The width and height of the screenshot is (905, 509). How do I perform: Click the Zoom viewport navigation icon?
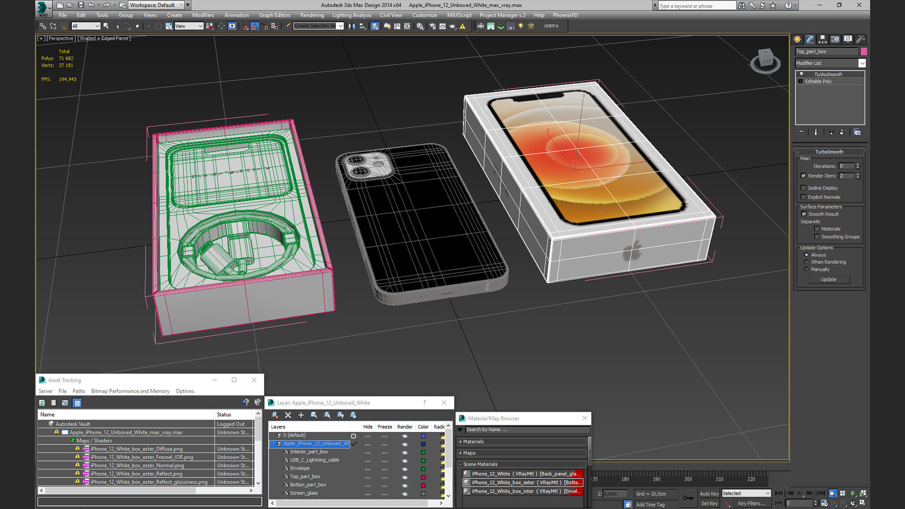click(833, 493)
